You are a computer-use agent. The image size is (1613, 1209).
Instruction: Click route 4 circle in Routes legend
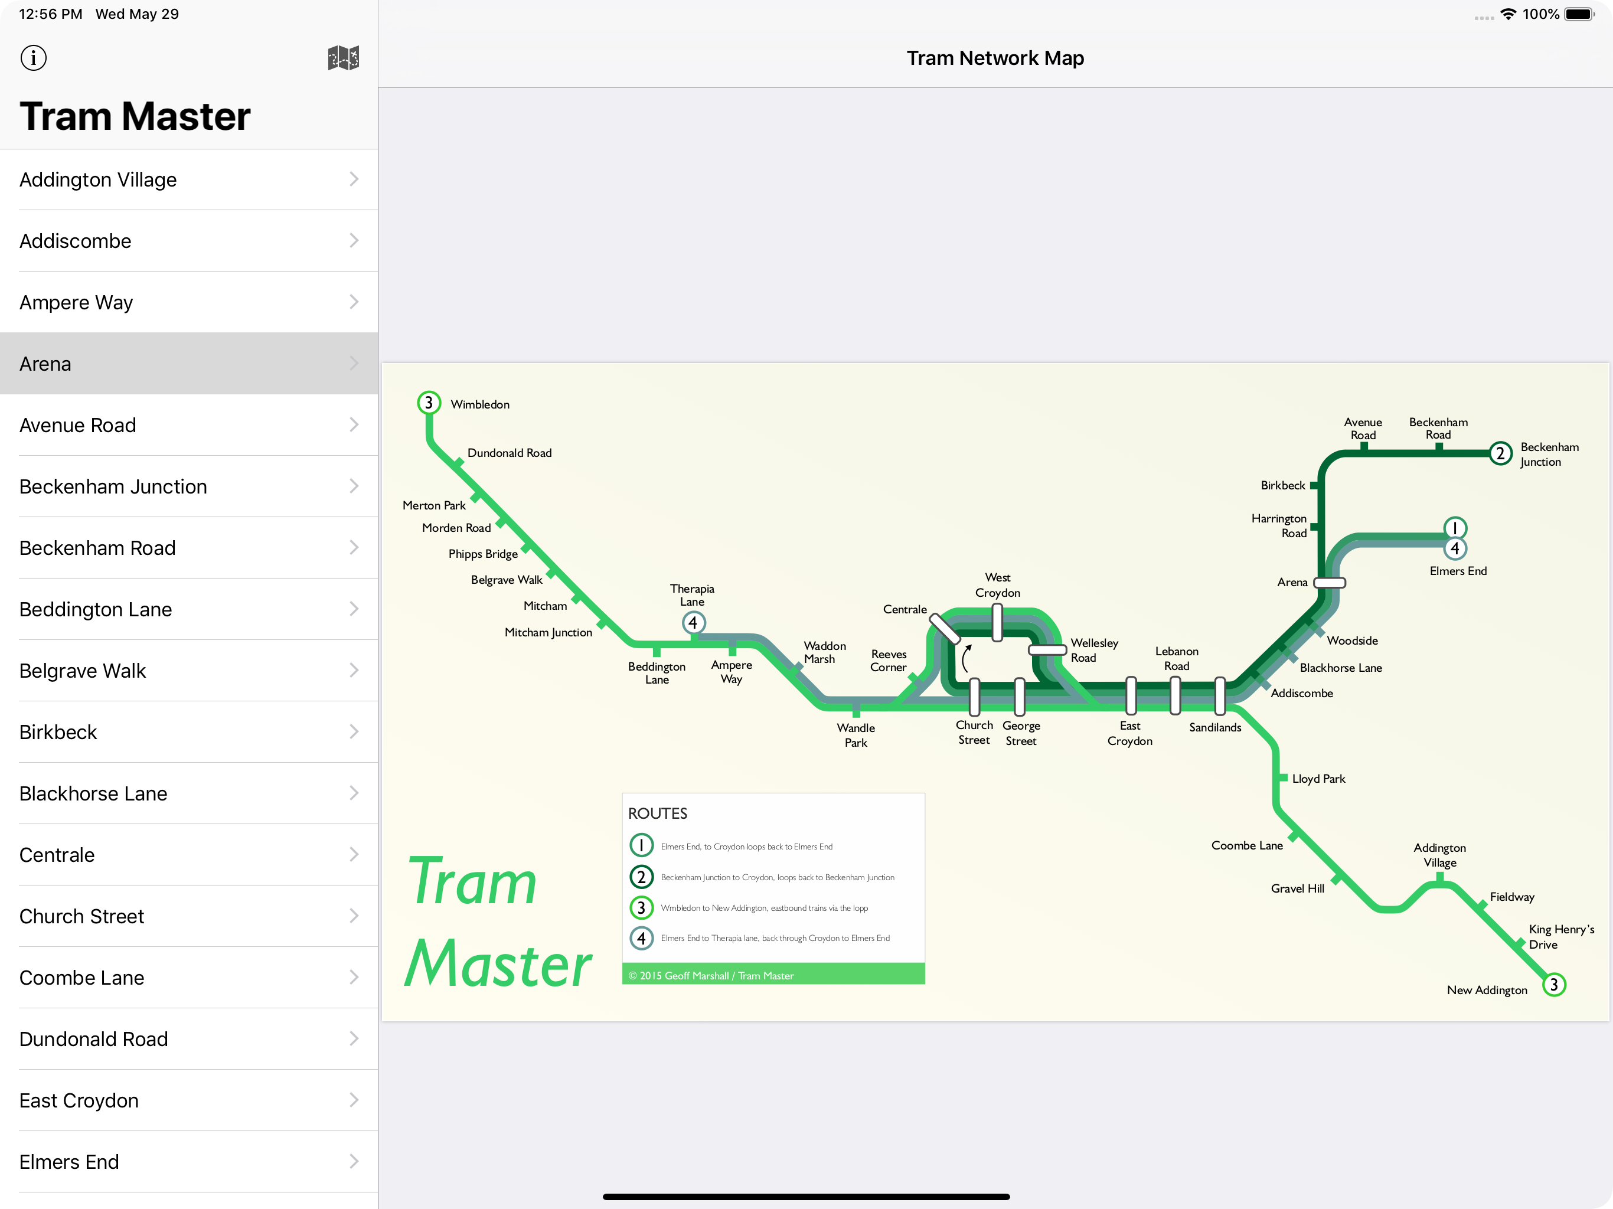[x=641, y=937]
